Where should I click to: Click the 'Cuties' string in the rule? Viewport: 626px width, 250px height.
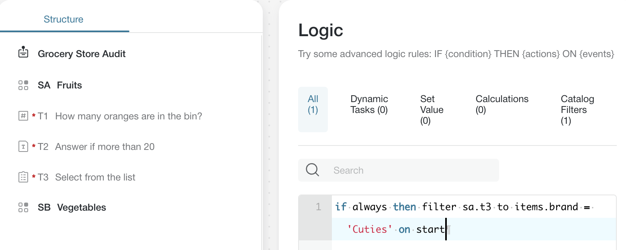(370, 230)
